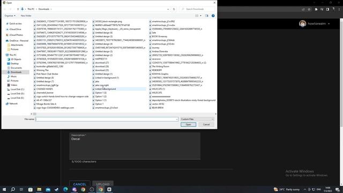Open the Organize dropdown menu
Screen dimensions: 343x193
[x=10, y=16]
